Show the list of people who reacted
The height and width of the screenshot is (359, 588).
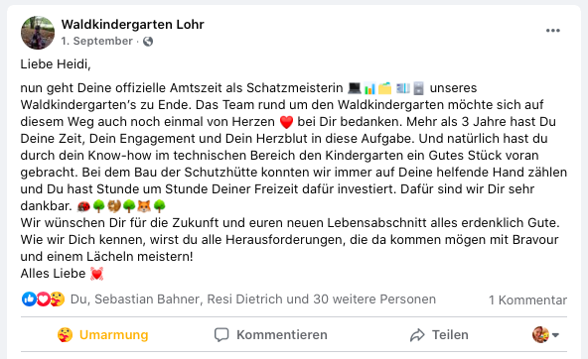(253, 299)
